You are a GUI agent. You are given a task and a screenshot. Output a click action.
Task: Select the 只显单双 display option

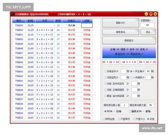pos(119,119)
